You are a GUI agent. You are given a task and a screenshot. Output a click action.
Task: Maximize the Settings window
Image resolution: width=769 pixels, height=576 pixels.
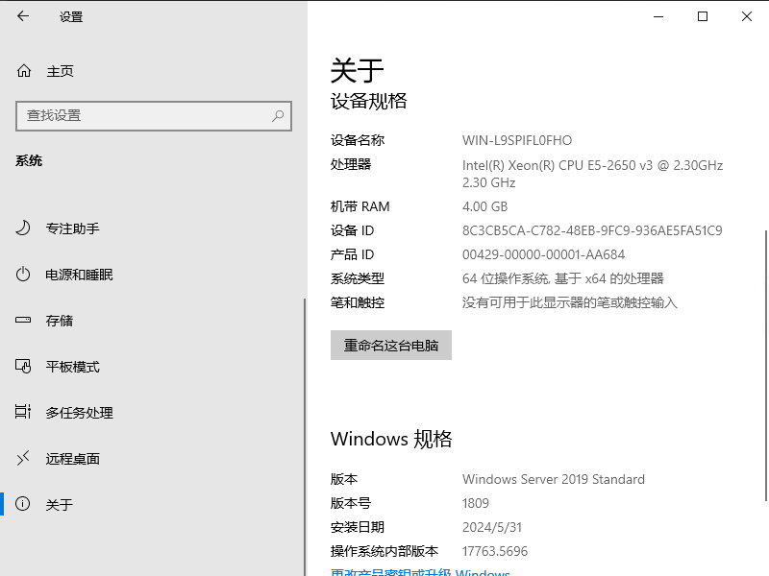coord(703,16)
